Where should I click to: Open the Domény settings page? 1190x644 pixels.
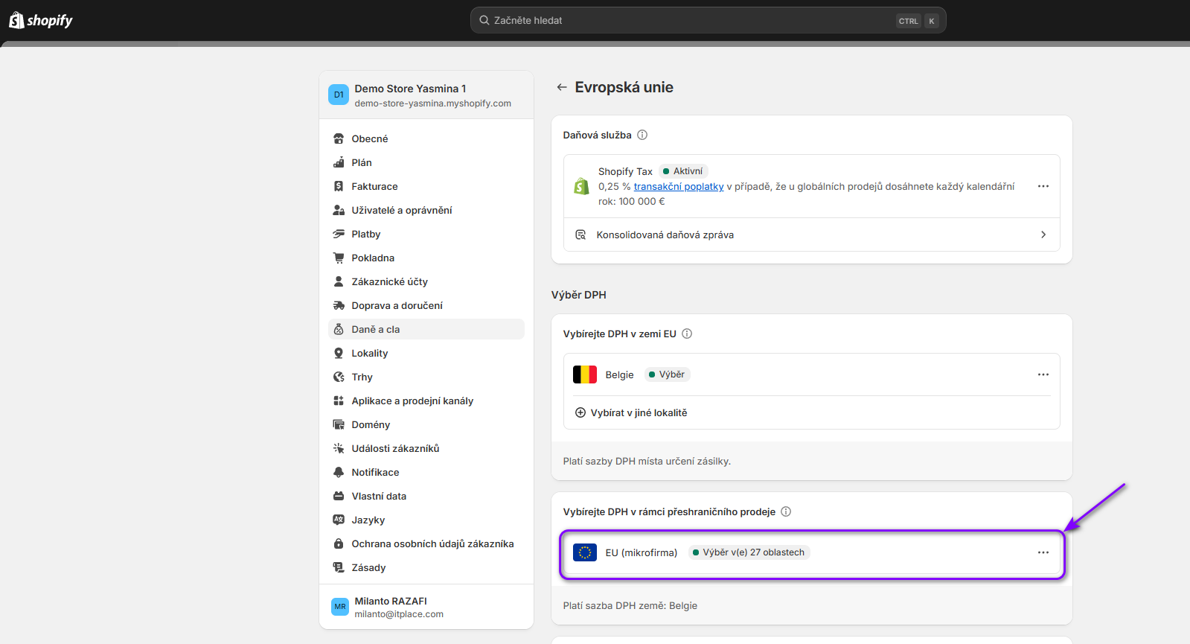(x=371, y=424)
